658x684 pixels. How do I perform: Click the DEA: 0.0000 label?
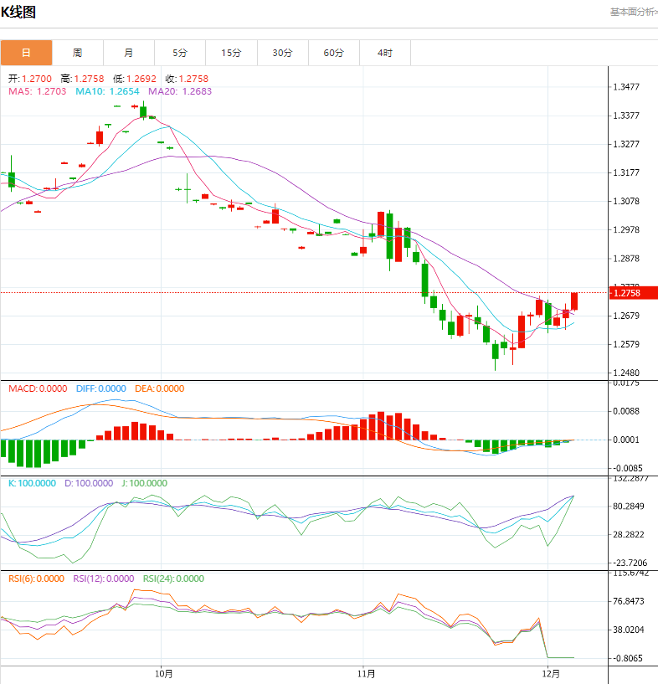tap(160, 388)
